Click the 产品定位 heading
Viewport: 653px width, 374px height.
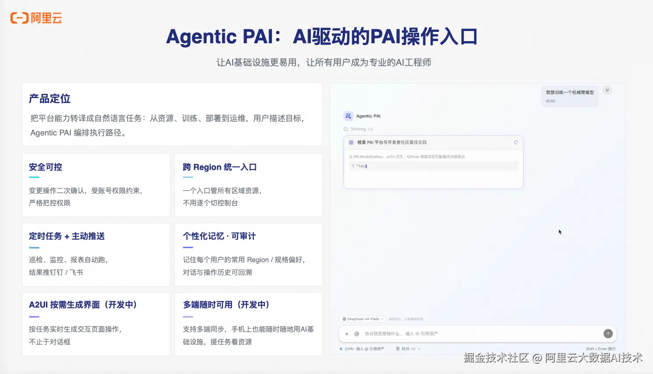click(x=49, y=99)
